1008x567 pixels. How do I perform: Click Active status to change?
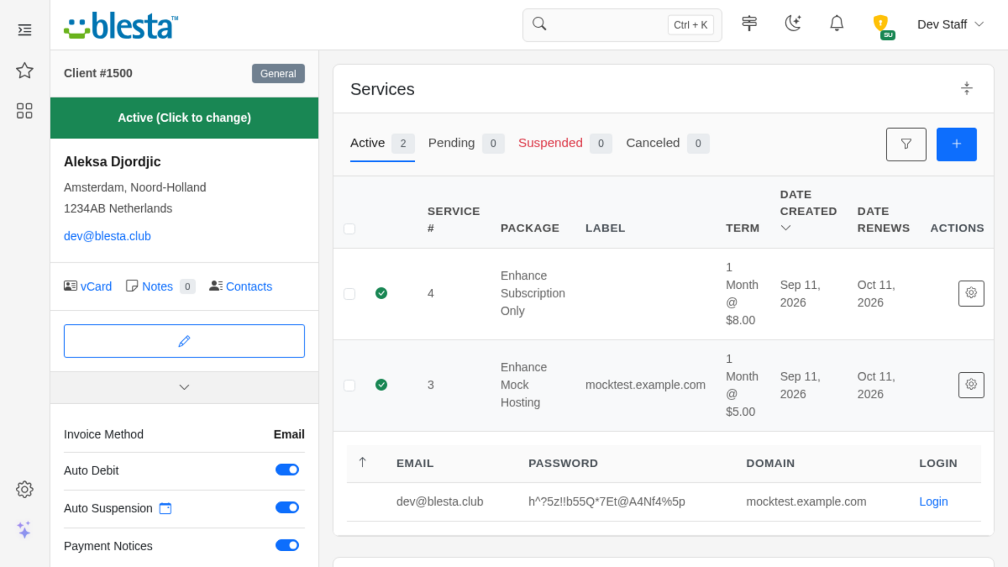pos(184,118)
